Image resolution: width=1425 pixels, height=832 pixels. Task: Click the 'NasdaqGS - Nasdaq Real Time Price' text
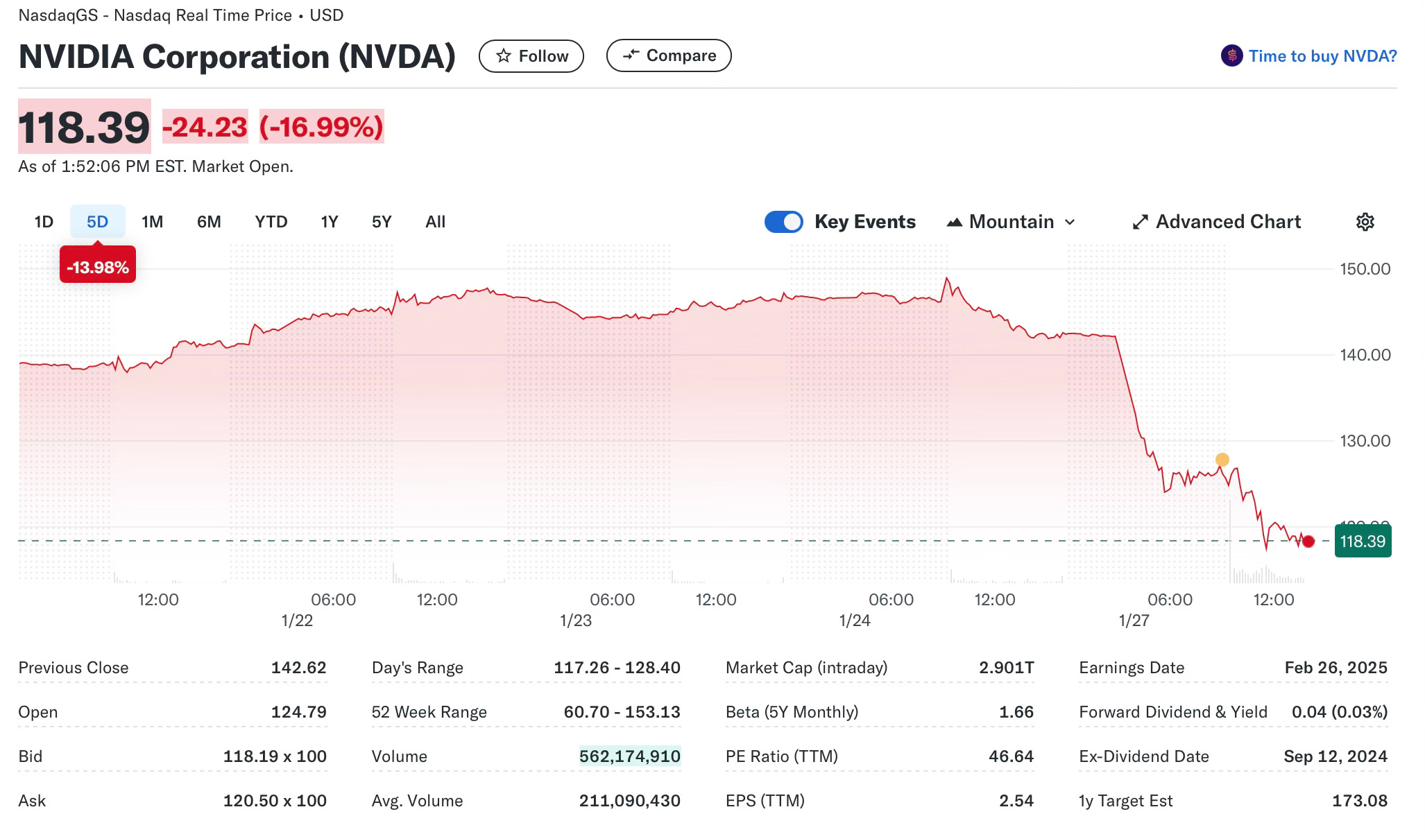point(155,15)
